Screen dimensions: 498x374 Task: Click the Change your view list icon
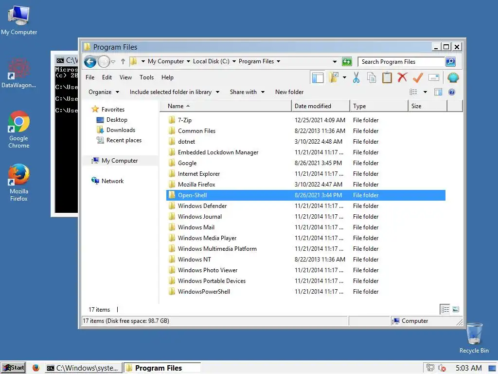click(413, 92)
